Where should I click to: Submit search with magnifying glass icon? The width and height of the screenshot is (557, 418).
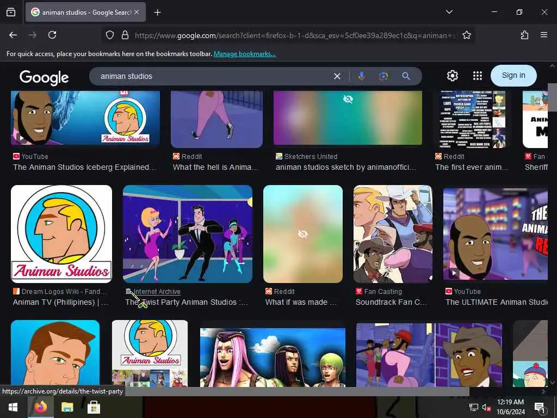406,76
